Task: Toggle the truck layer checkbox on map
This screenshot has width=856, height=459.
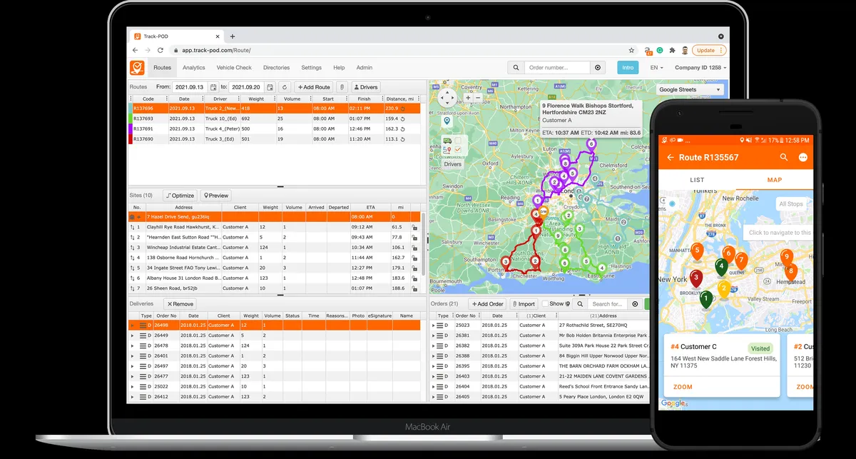Action: pyautogui.click(x=458, y=141)
